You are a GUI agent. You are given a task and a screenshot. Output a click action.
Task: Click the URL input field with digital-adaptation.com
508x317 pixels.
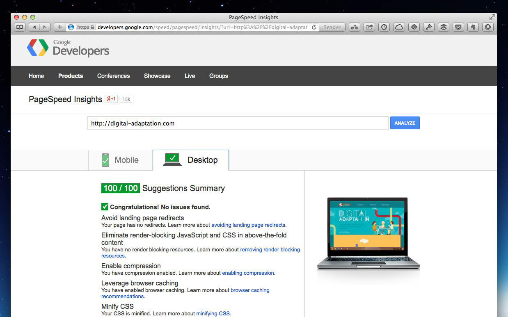(238, 123)
